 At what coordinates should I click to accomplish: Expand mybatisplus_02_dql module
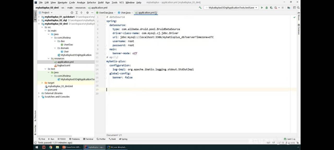(39, 20)
